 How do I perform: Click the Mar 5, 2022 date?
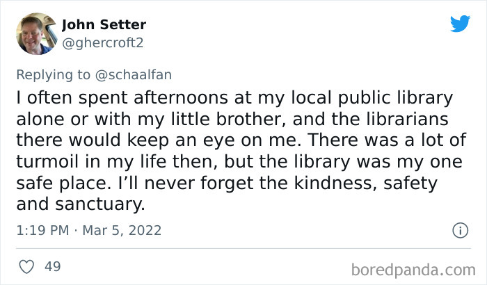point(122,230)
